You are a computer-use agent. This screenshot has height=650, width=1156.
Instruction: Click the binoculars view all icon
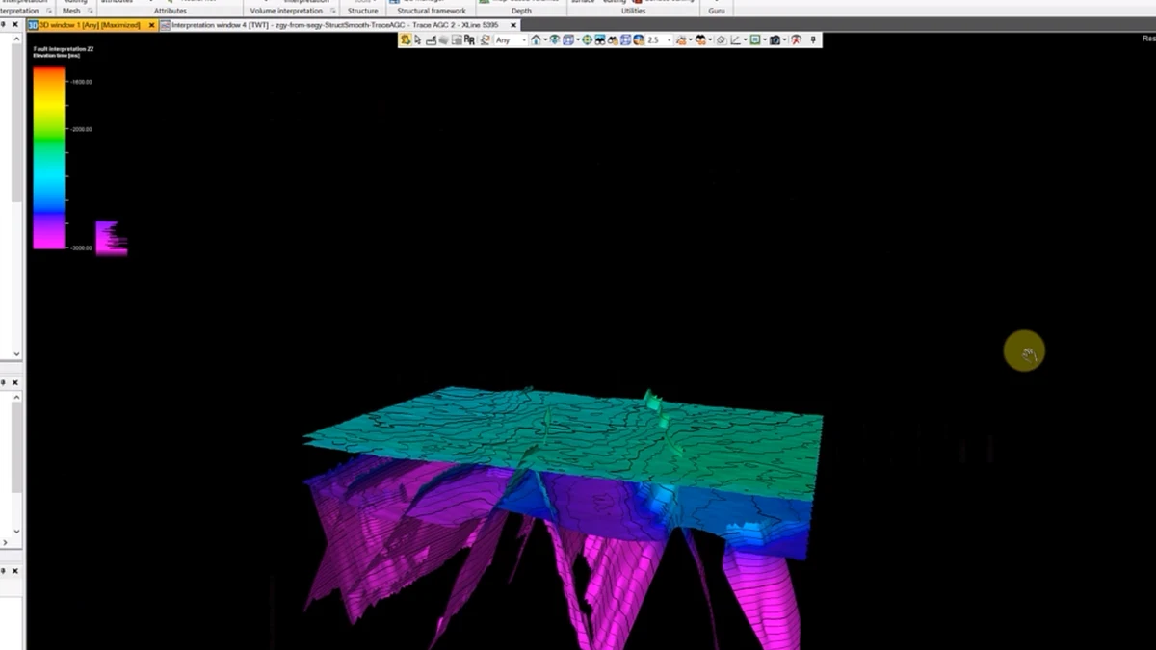[600, 40]
